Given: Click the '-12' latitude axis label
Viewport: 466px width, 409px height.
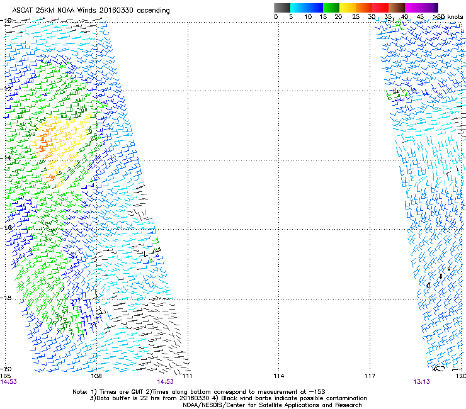Looking at the screenshot, I should pyautogui.click(x=6, y=89).
